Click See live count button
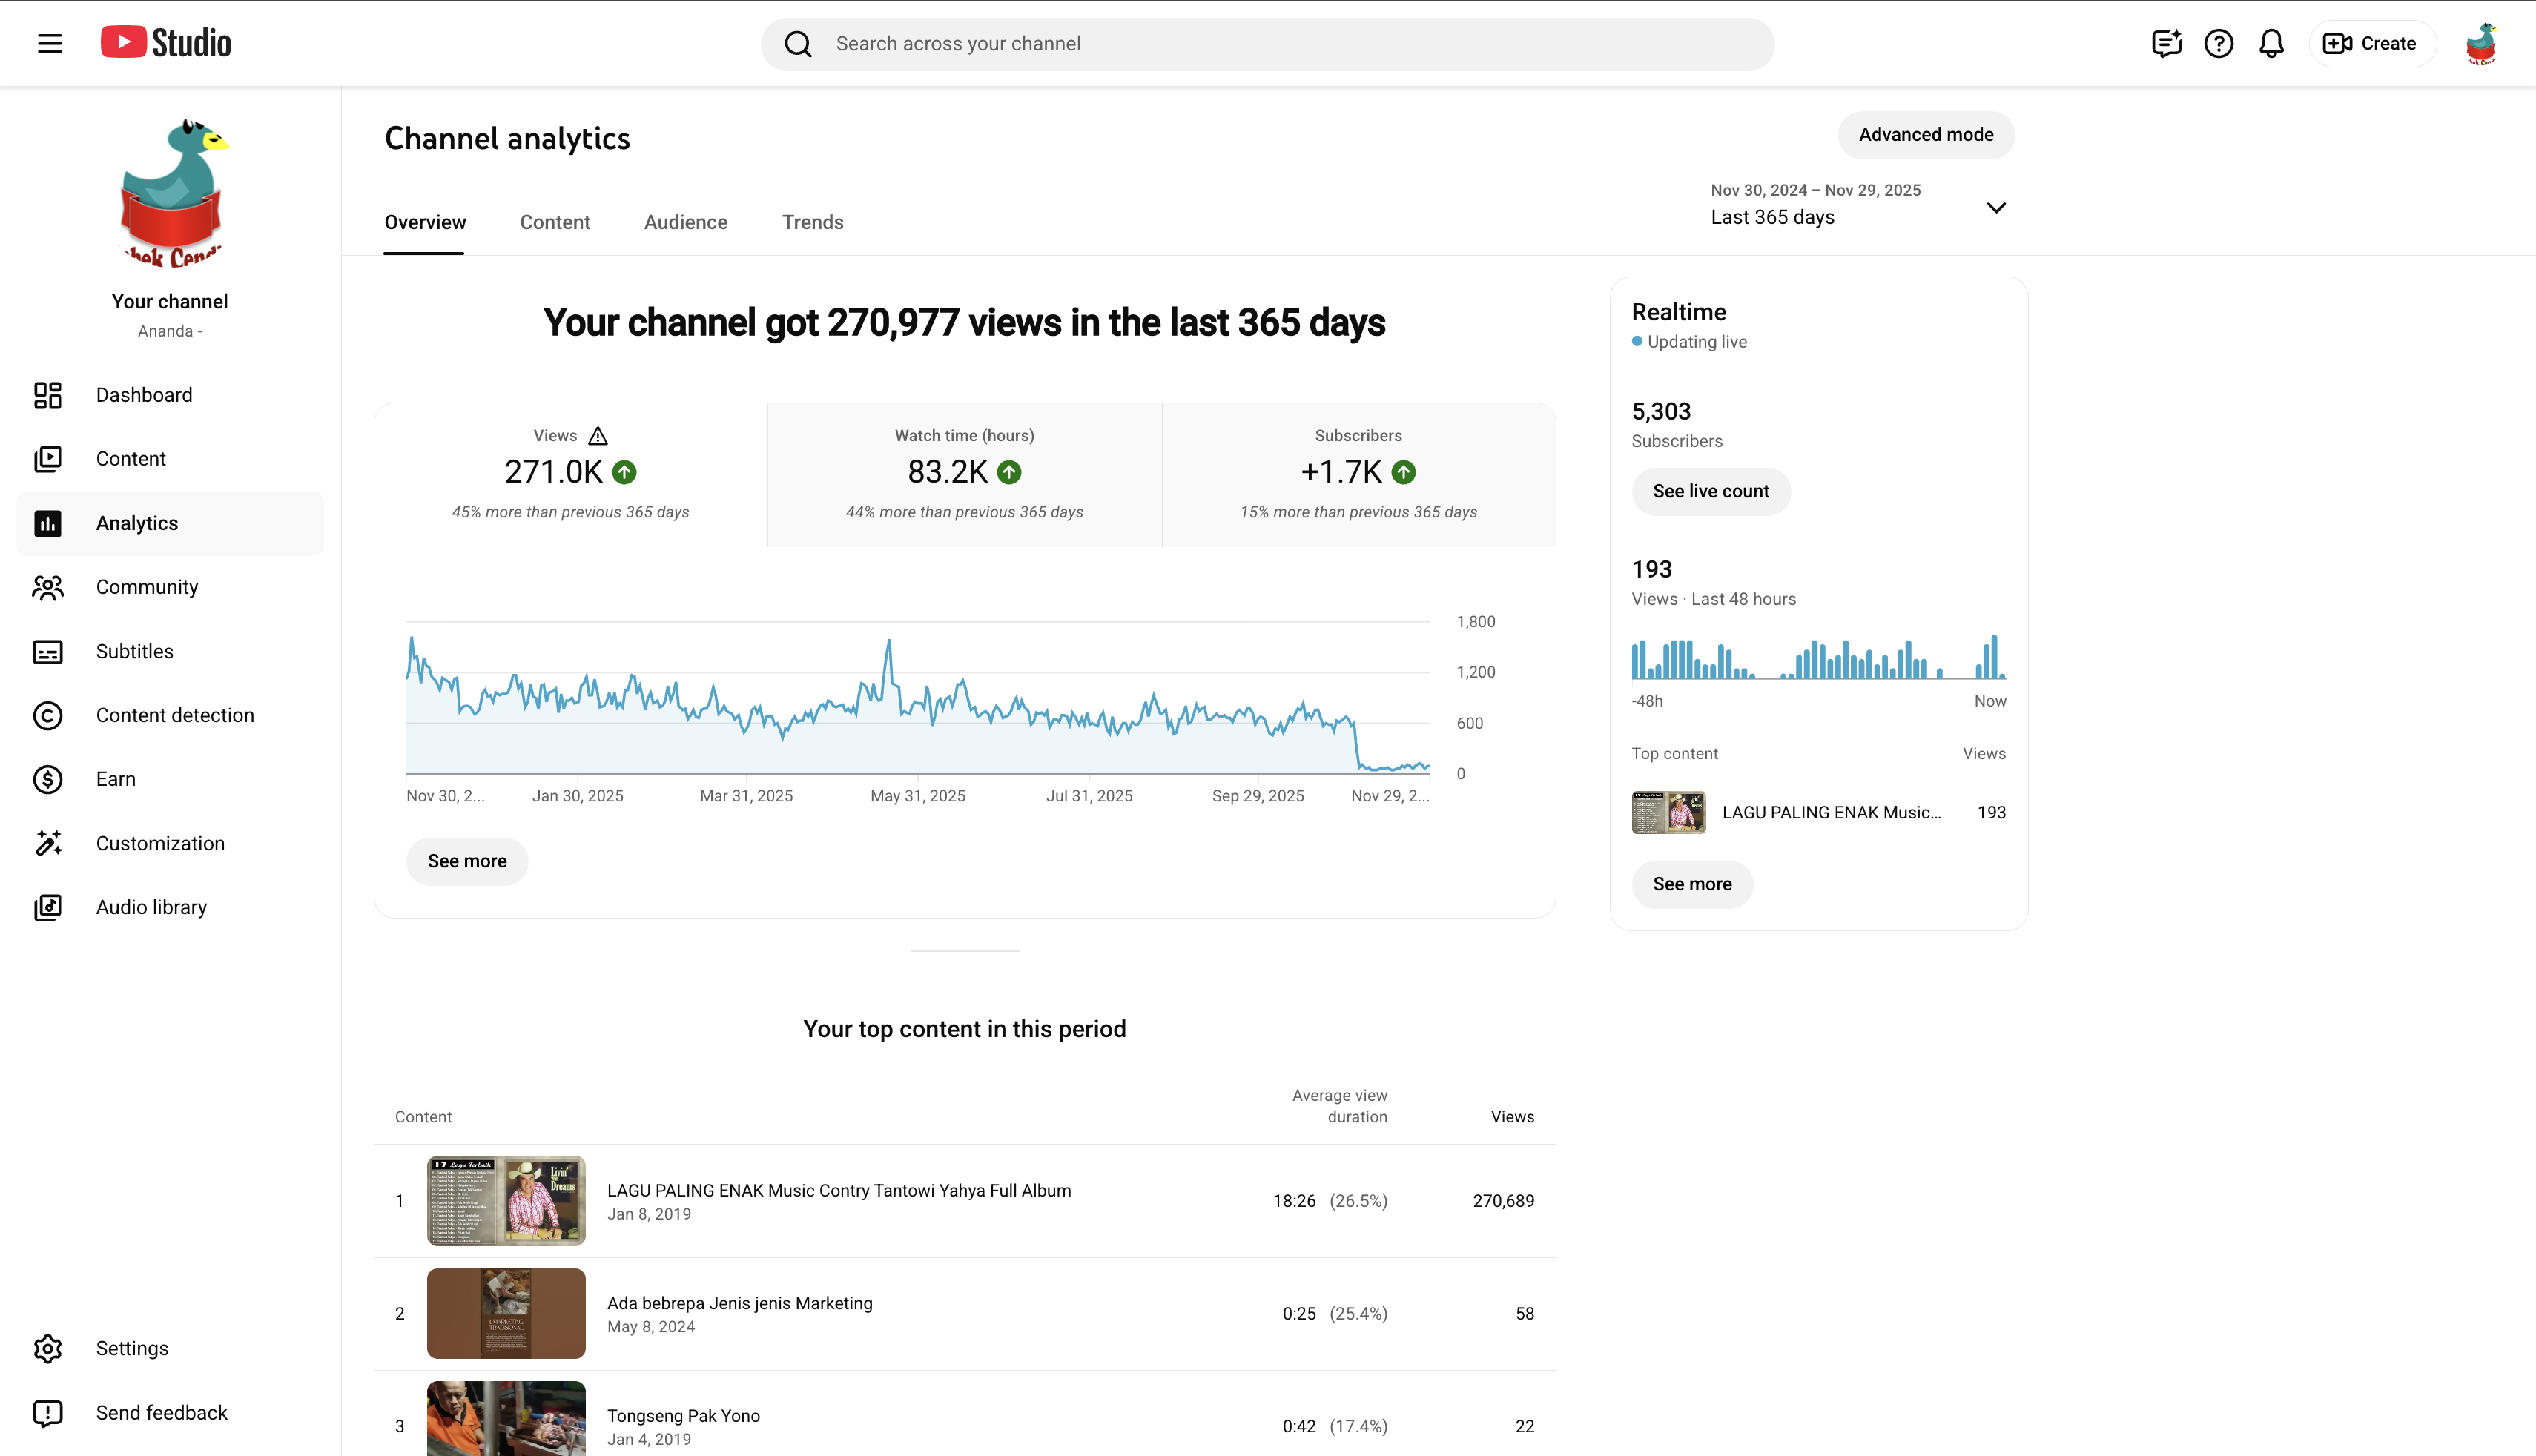 pyautogui.click(x=1711, y=491)
